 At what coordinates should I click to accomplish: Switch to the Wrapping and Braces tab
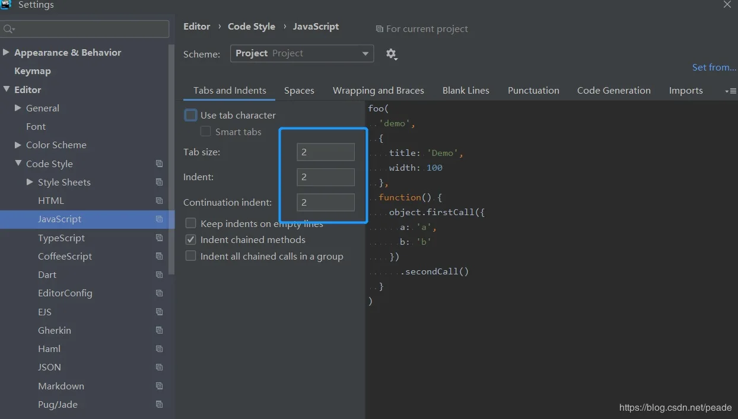[x=378, y=91]
